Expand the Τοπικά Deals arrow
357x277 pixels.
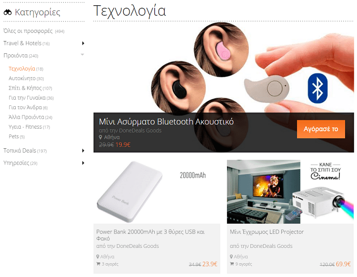83,151
